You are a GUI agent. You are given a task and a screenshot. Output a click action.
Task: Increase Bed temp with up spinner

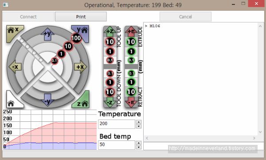tap(139, 143)
